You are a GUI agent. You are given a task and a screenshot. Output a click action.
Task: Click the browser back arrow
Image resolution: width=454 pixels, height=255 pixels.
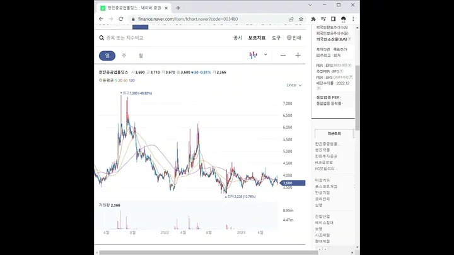(101, 19)
